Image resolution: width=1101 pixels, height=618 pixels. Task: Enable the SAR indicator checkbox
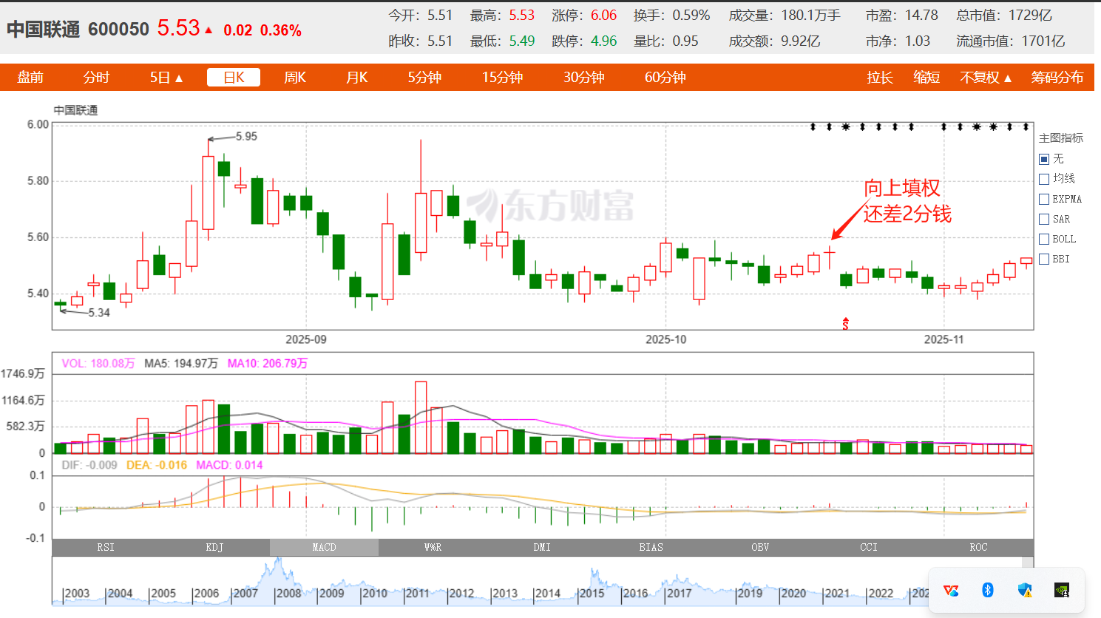pyautogui.click(x=1044, y=219)
